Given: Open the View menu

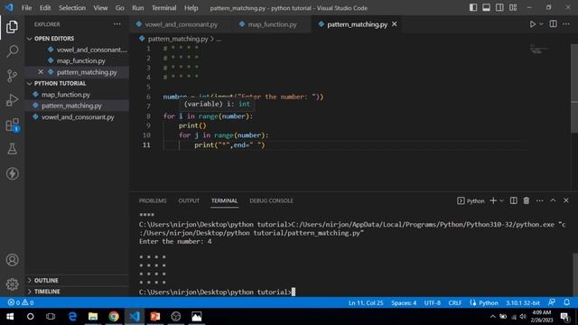Looking at the screenshot, I should point(100,8).
